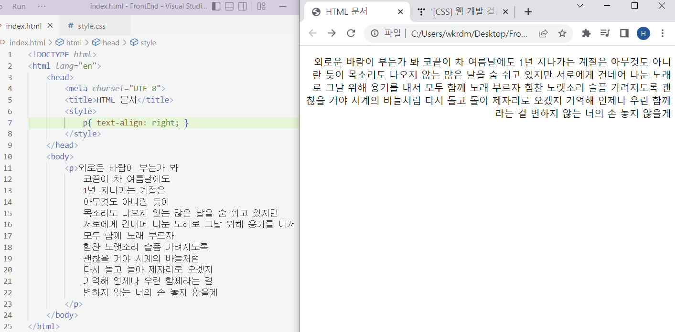
Task: Click the code line '변하지 않는 너의 손 놓지 않을게'
Action: coord(150,292)
